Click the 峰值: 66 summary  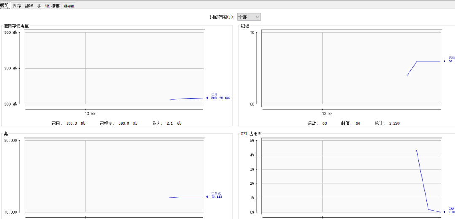[351, 123]
